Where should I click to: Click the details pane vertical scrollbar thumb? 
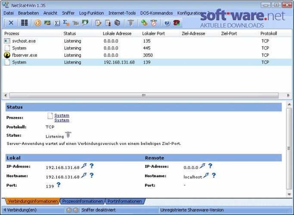point(289,149)
